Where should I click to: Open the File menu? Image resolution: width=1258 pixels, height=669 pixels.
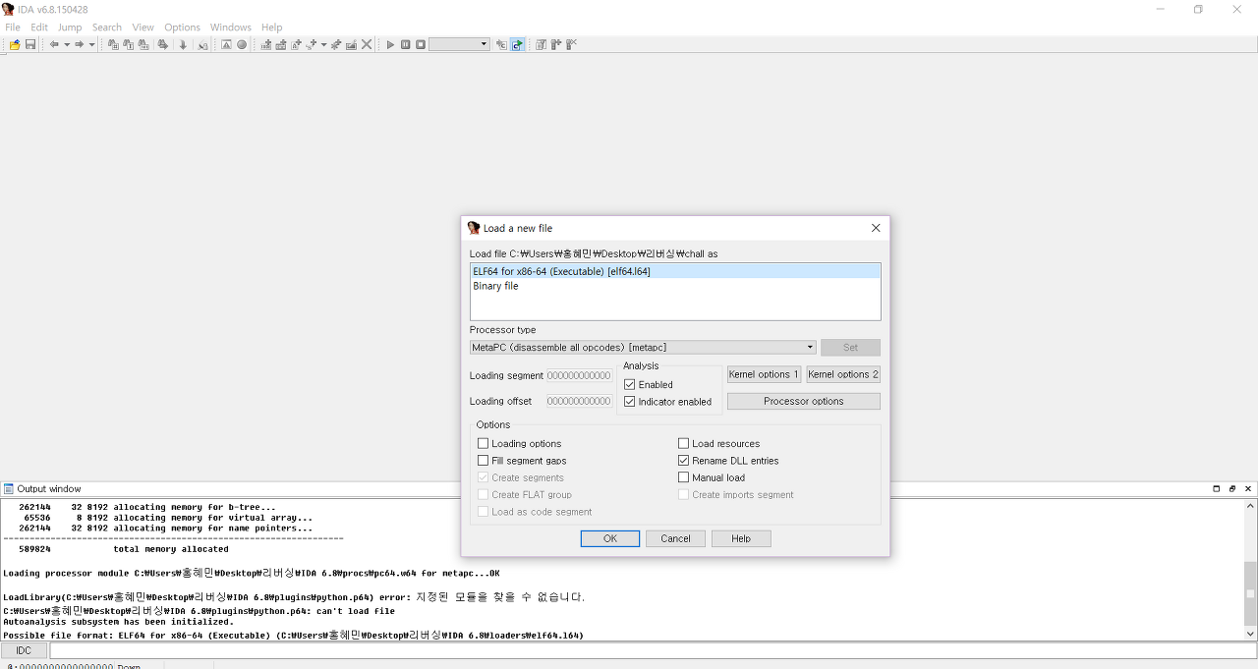pos(13,28)
